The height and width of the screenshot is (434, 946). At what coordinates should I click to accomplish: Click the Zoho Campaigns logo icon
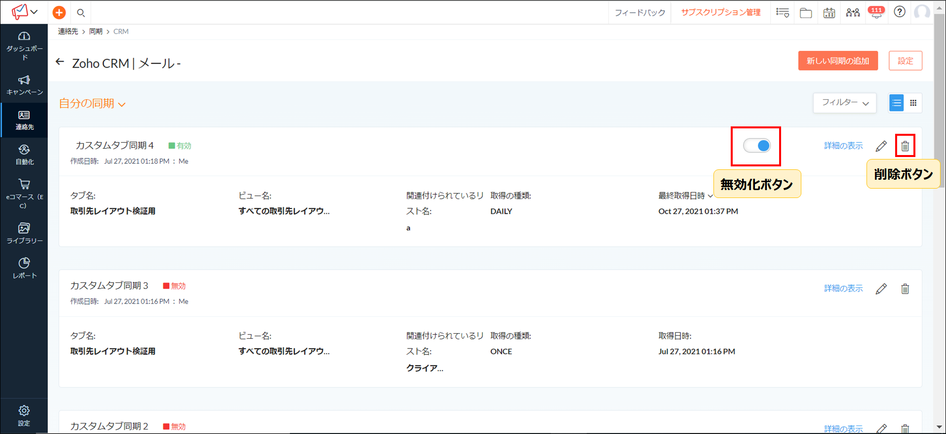19,12
